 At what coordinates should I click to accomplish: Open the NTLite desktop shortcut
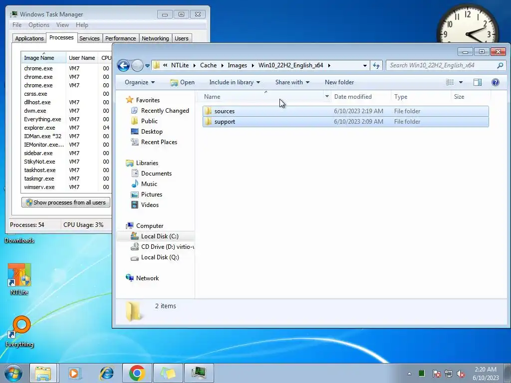(19, 279)
